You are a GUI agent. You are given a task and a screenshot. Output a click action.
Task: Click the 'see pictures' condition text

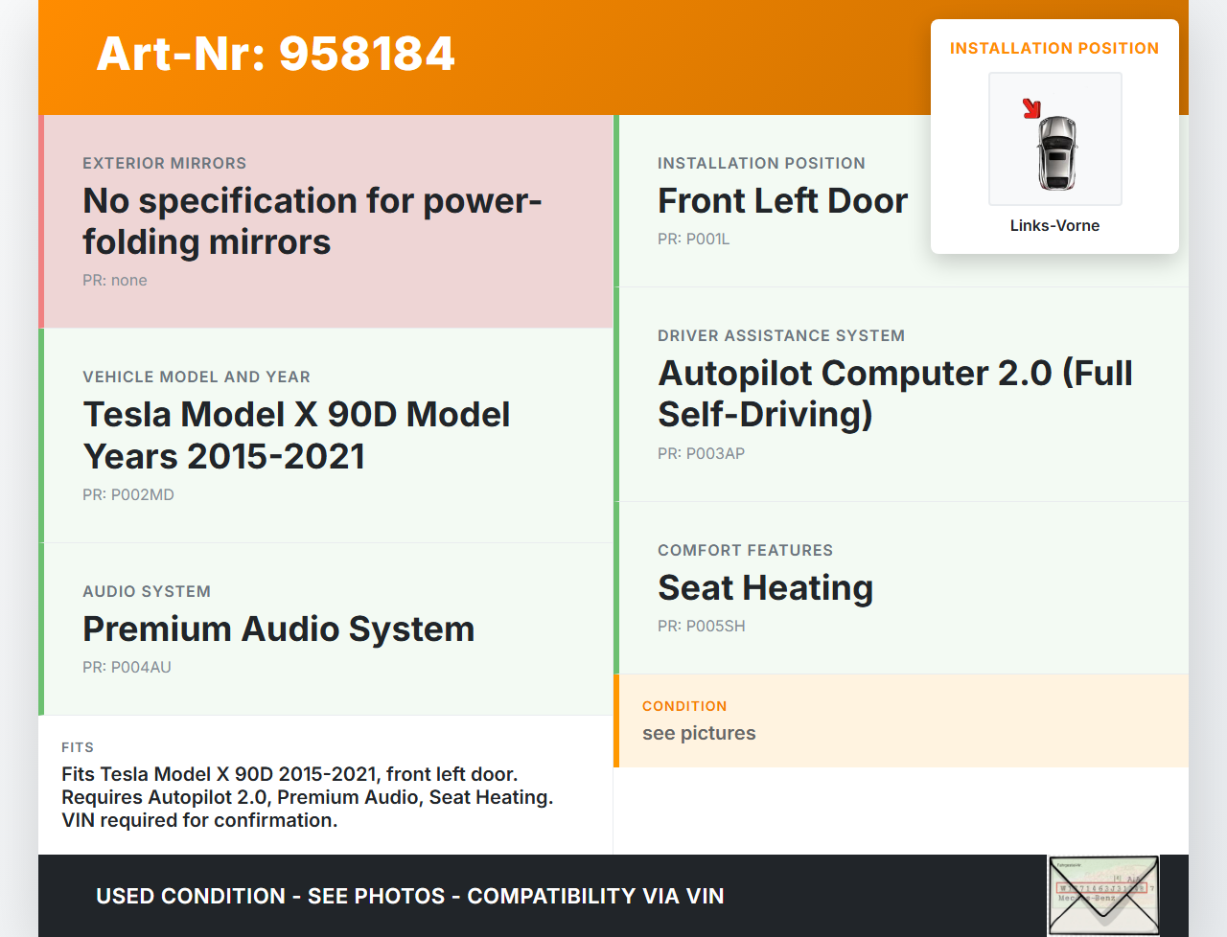699,734
